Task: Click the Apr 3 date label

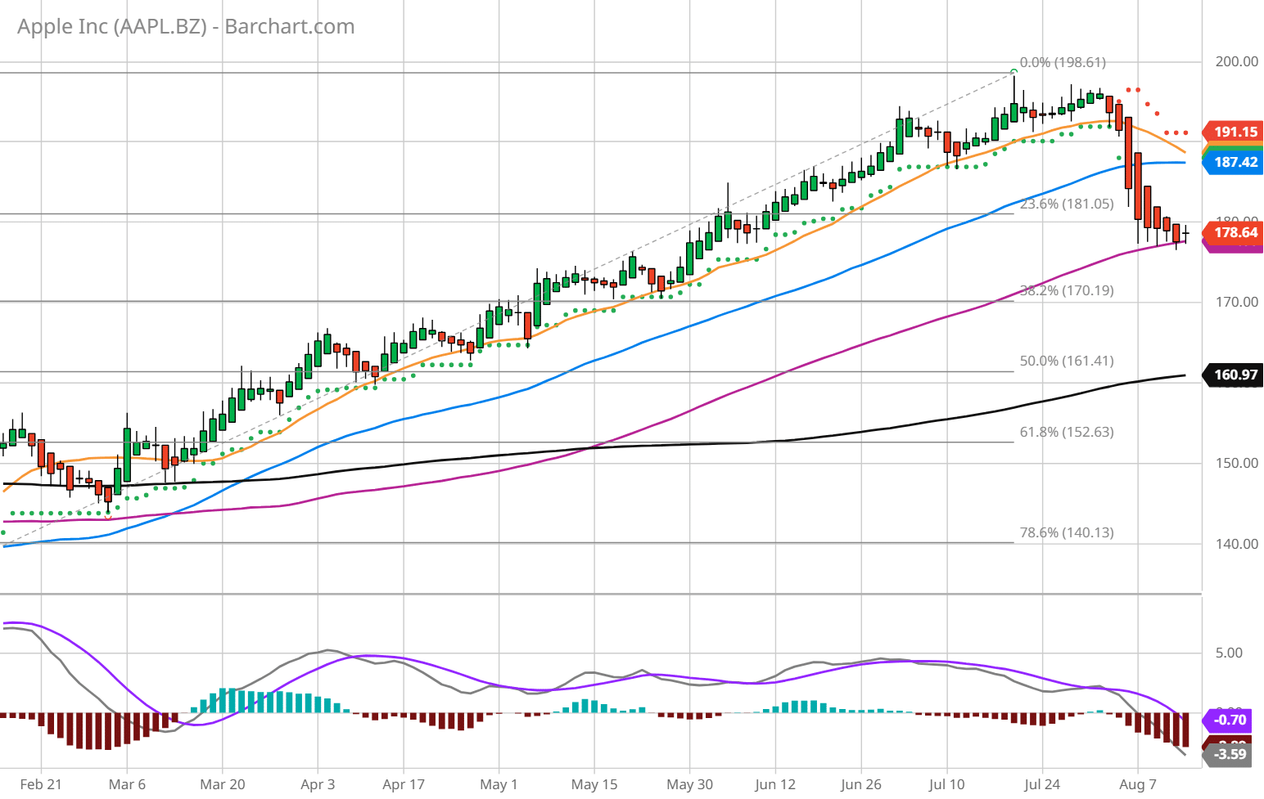Action: pyautogui.click(x=318, y=784)
